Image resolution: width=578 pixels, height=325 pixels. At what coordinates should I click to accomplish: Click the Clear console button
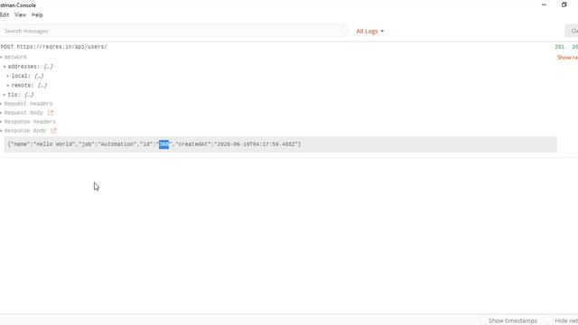coord(572,31)
